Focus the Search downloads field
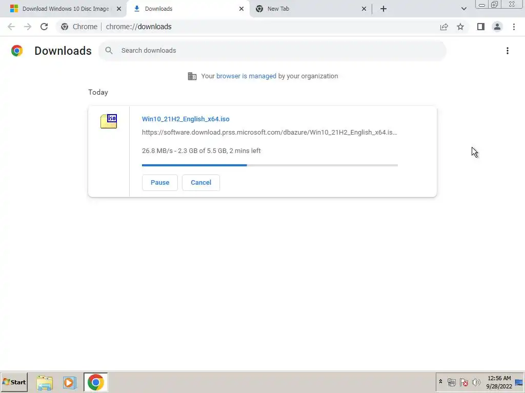 (x=272, y=51)
